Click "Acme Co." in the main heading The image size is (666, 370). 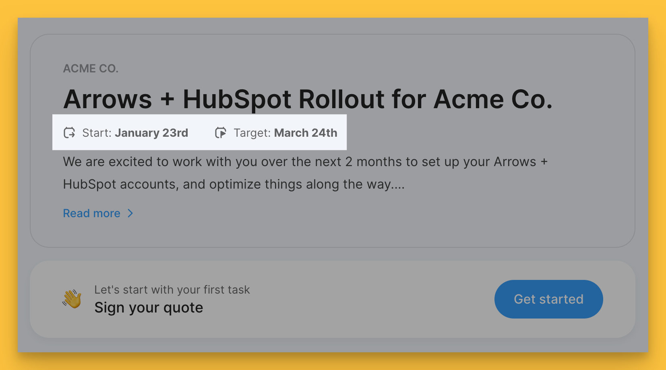[493, 99]
